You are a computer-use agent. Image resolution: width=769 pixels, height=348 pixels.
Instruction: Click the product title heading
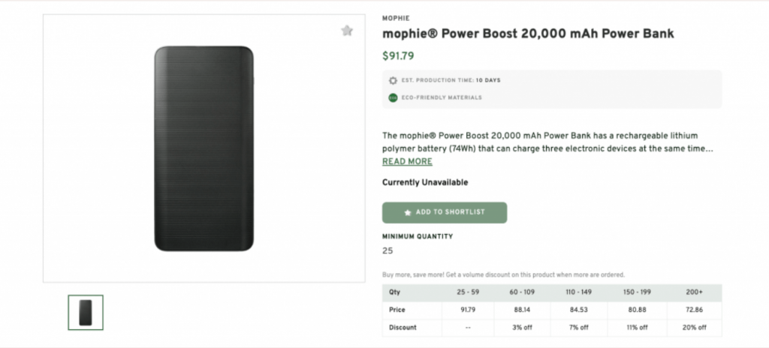[528, 34]
